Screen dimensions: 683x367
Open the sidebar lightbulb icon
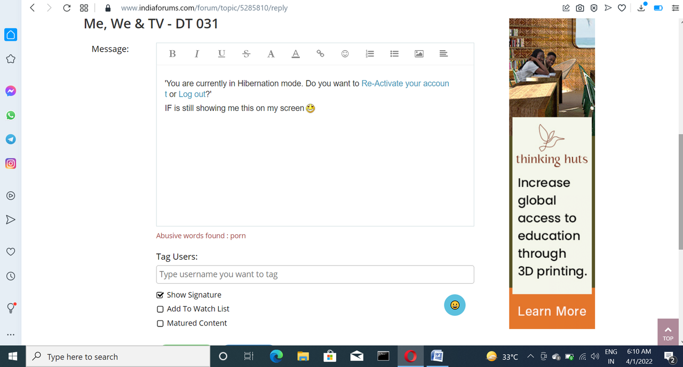(x=11, y=308)
